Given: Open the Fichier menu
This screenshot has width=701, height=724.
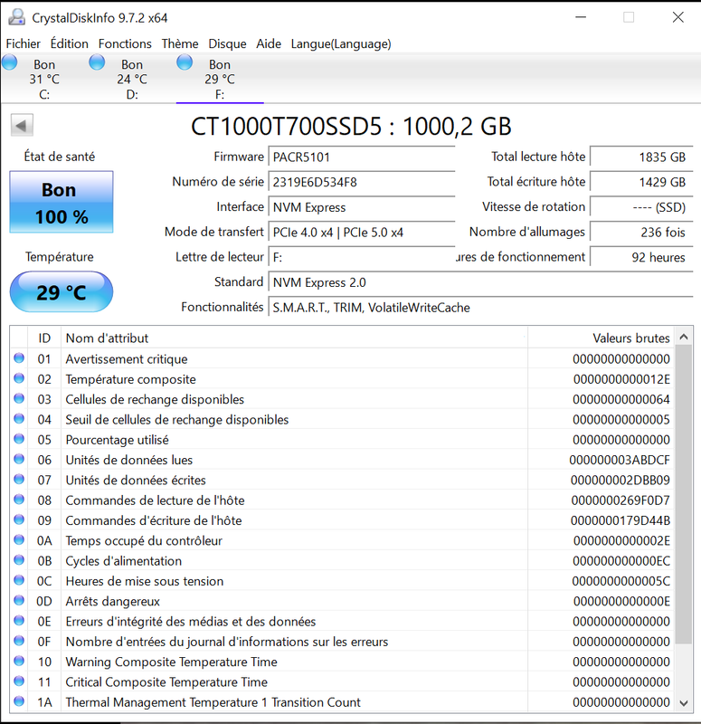Looking at the screenshot, I should coord(24,43).
